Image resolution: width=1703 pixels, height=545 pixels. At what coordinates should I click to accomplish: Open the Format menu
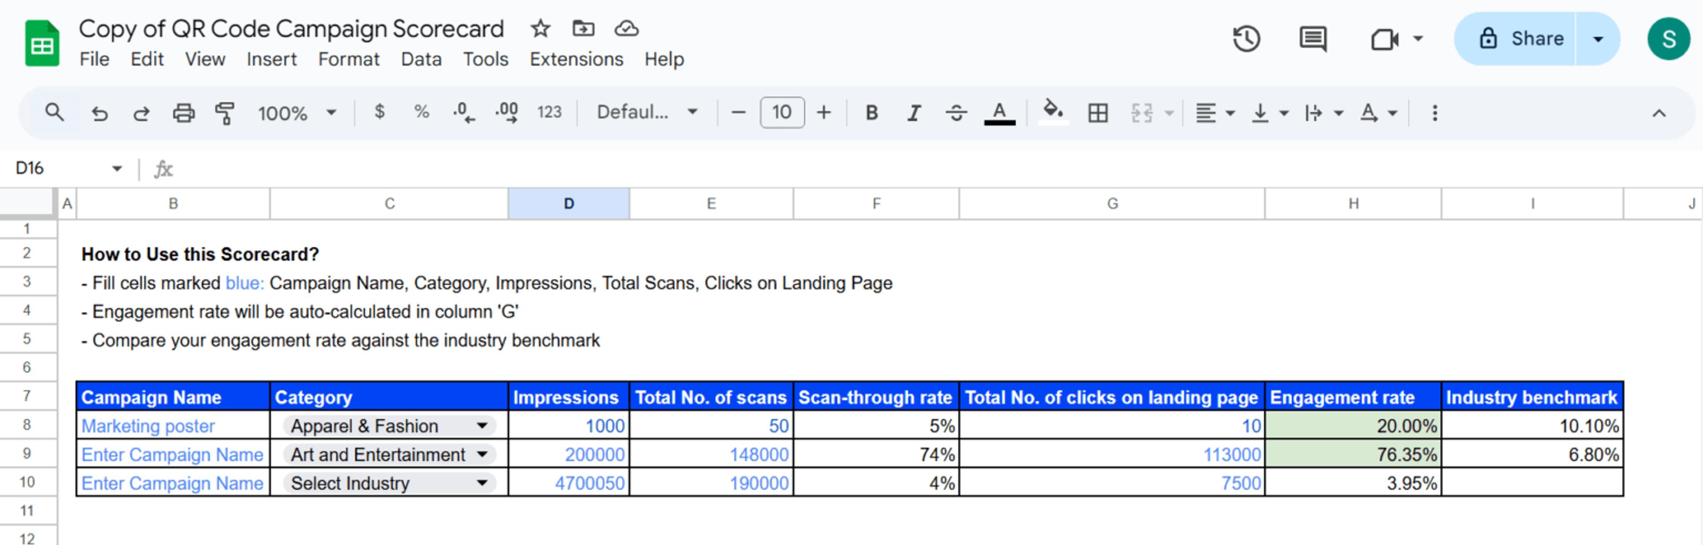coord(349,59)
